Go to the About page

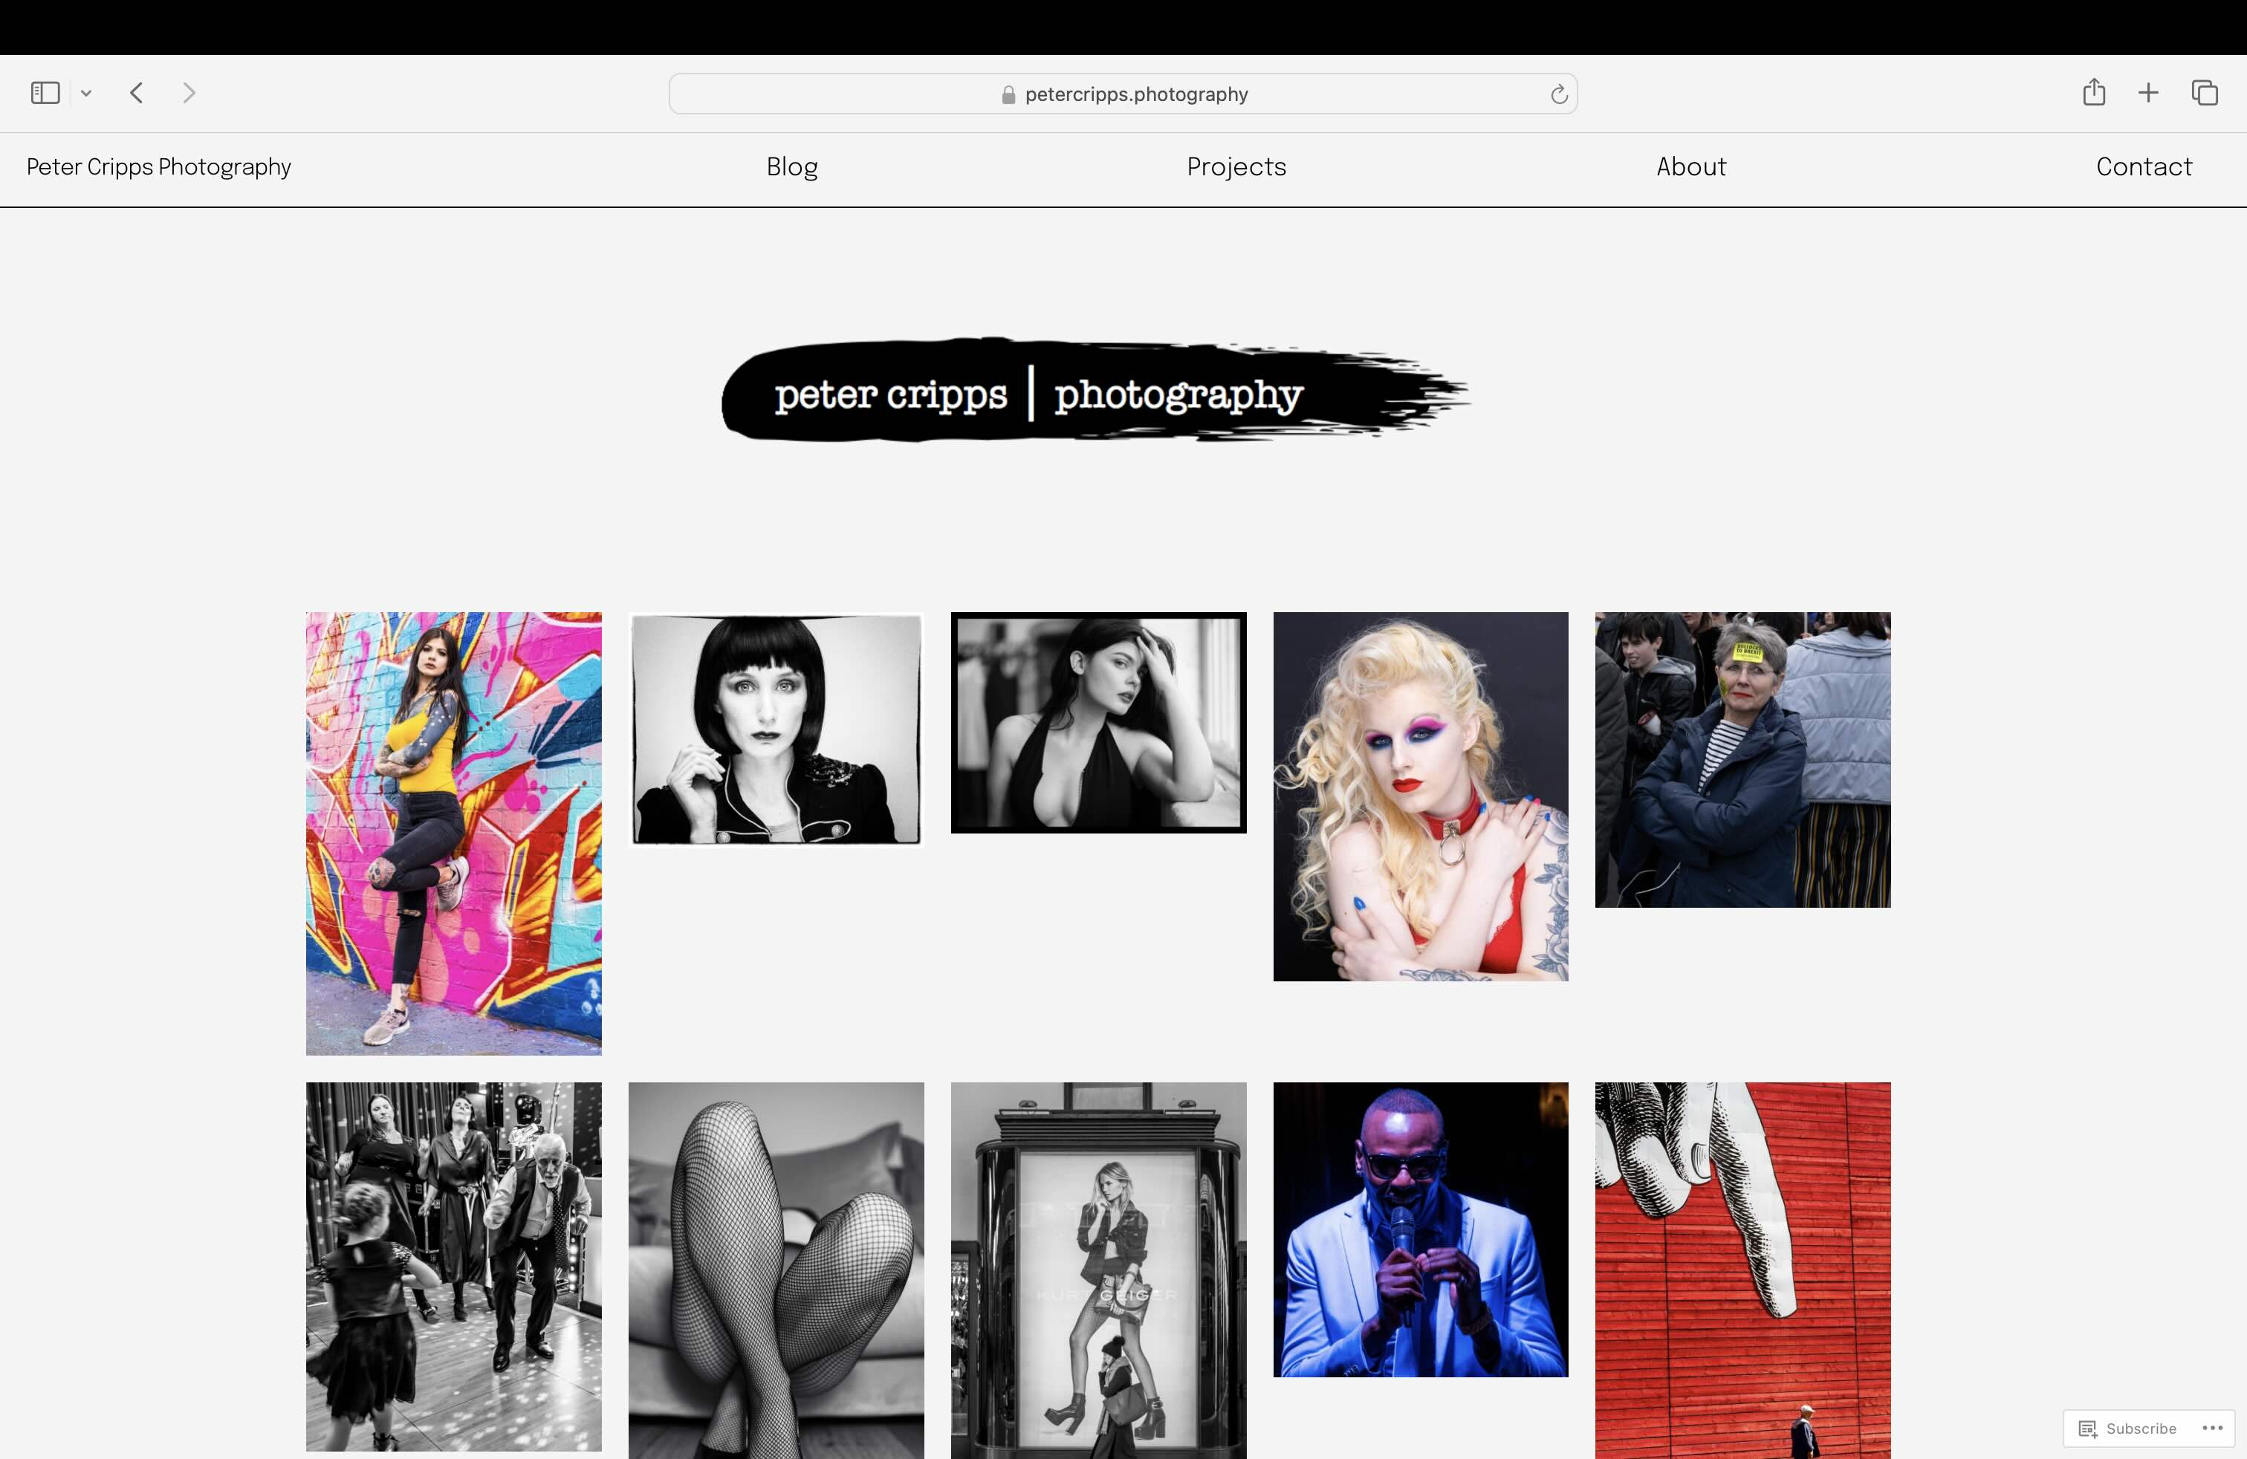point(1690,167)
